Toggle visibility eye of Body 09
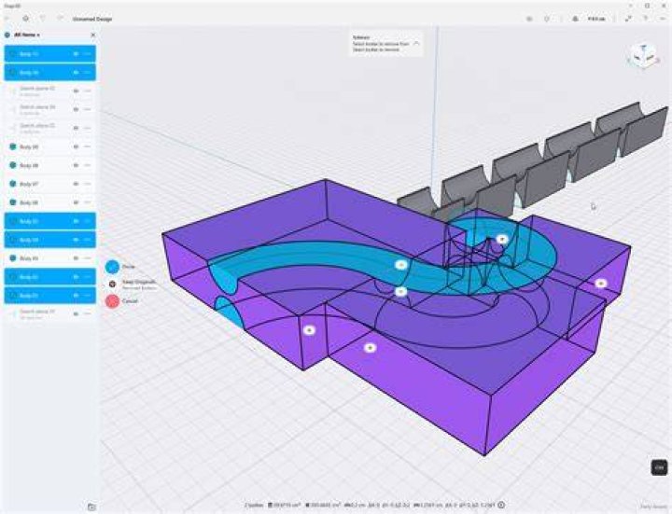 tap(76, 146)
